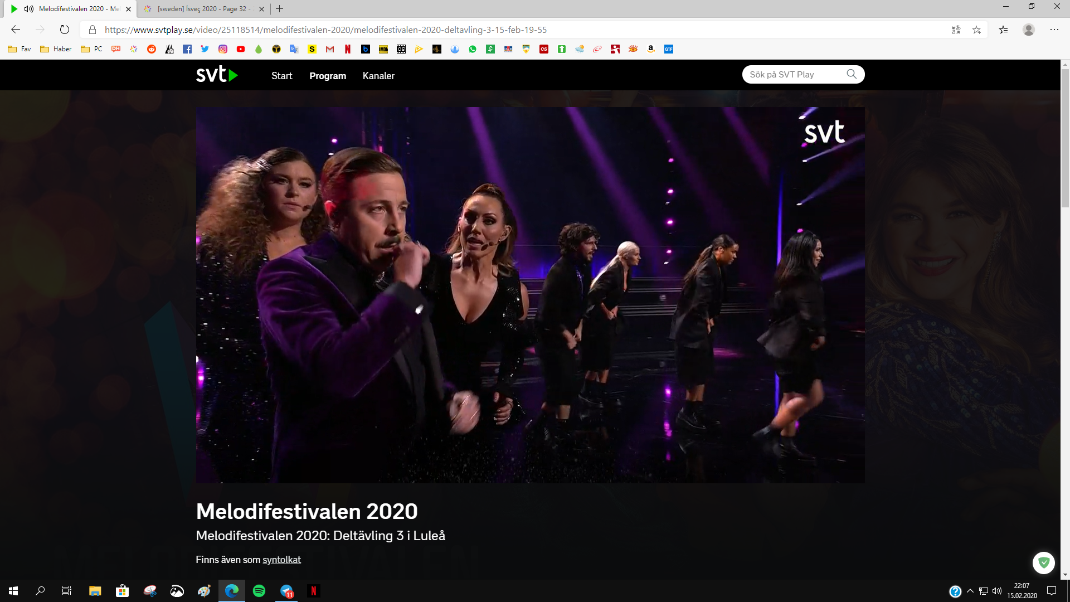The width and height of the screenshot is (1070, 602).
Task: Open the syntolkat link
Action: pyautogui.click(x=281, y=560)
